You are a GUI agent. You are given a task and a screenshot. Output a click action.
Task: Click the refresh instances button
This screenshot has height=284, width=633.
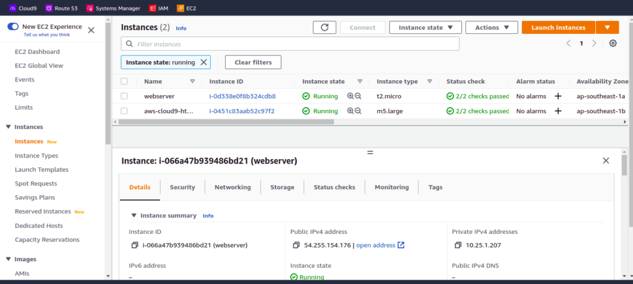325,27
